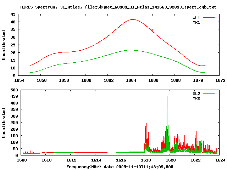The image size is (227, 170).
Task: Click the green YR1 legend line sample
Action: tap(209, 22)
